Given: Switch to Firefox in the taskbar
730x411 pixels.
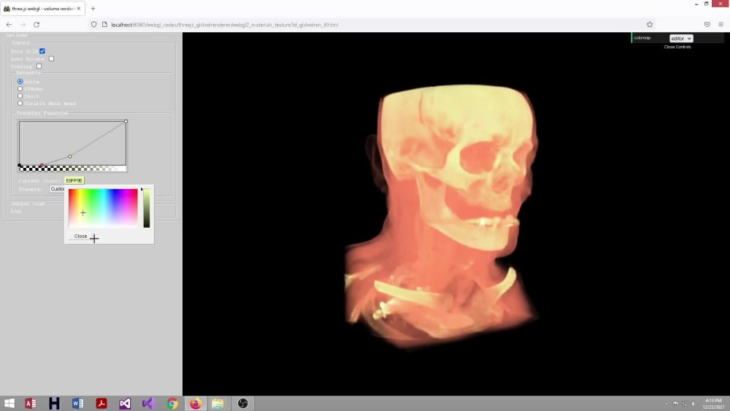Looking at the screenshot, I should tap(196, 403).
